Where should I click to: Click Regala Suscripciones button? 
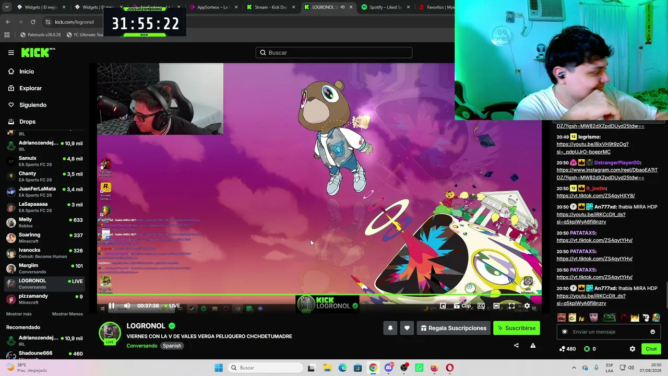[454, 328]
